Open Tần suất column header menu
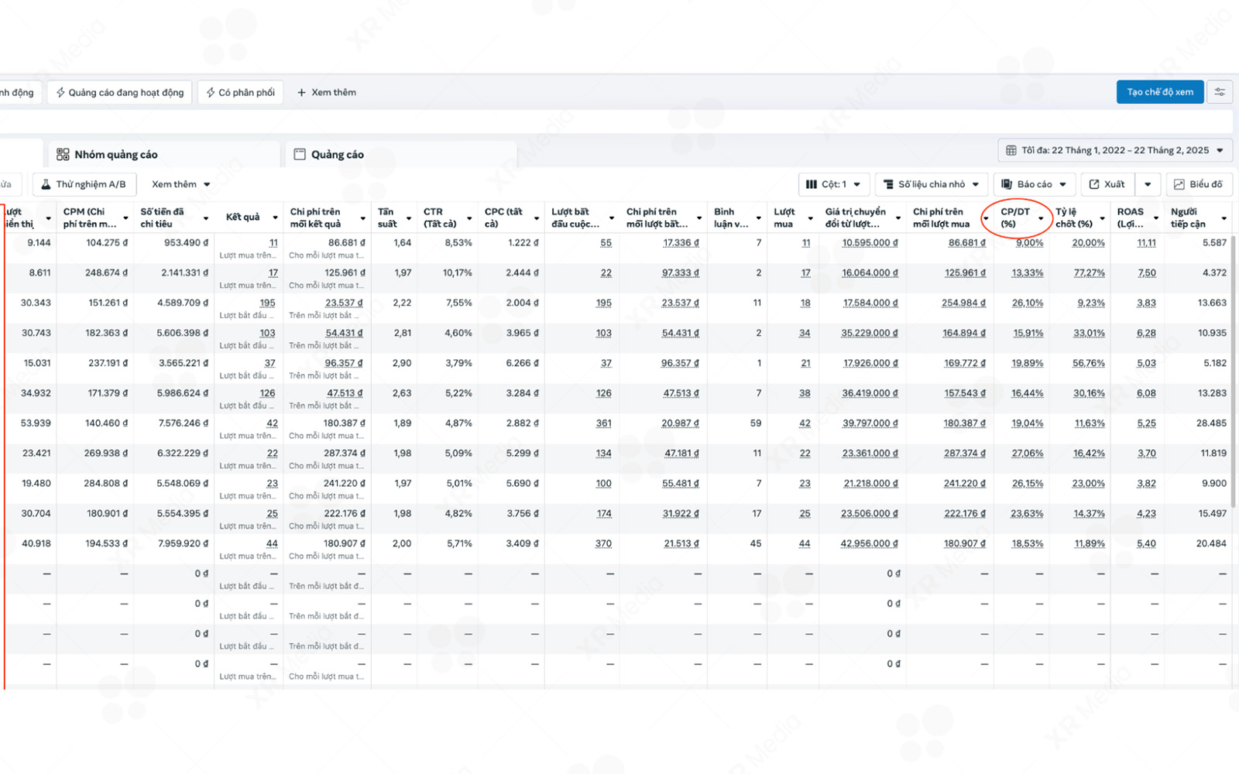 pyautogui.click(x=408, y=218)
